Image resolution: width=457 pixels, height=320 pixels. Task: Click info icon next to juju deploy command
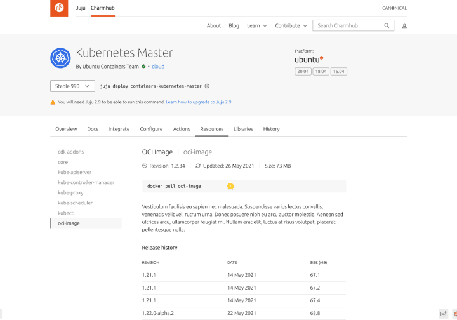pos(207,86)
